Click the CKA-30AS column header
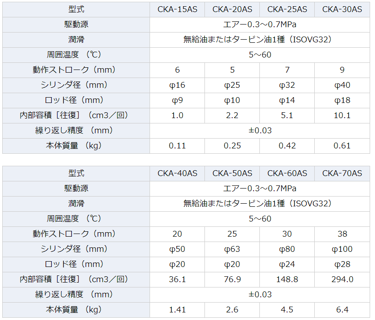The image size is (375, 320). [x=342, y=9]
